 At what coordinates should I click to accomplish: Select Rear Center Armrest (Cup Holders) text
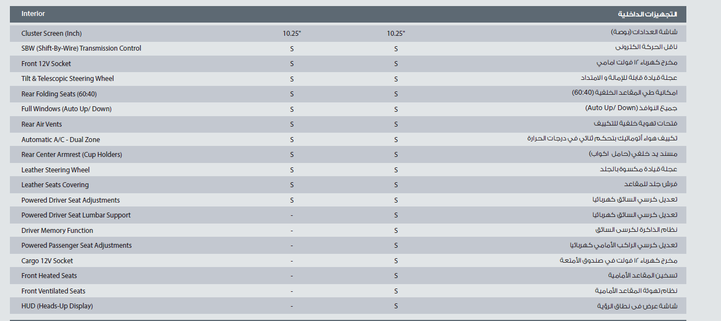point(71,155)
